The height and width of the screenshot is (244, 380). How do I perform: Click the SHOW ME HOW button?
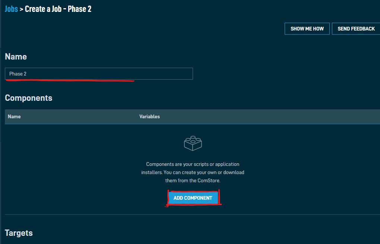pos(307,29)
